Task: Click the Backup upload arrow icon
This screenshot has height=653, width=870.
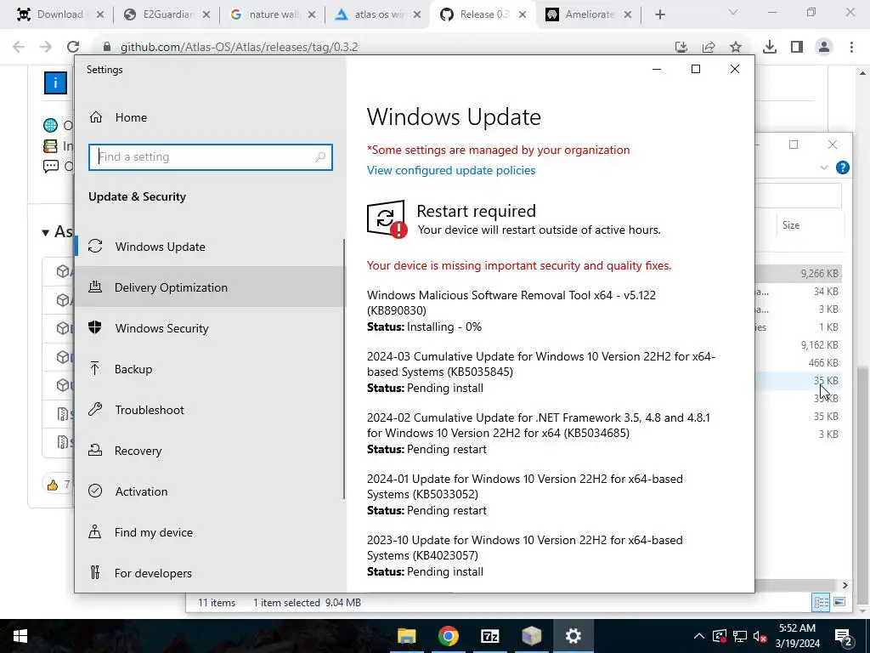Action: pyautogui.click(x=95, y=368)
